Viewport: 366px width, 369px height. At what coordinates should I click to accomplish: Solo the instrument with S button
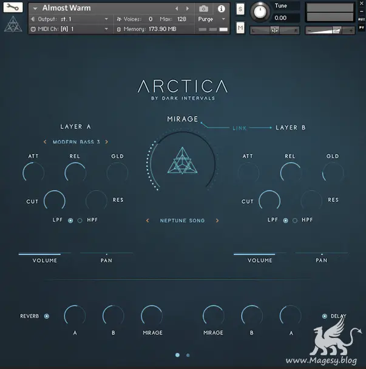[x=240, y=9]
